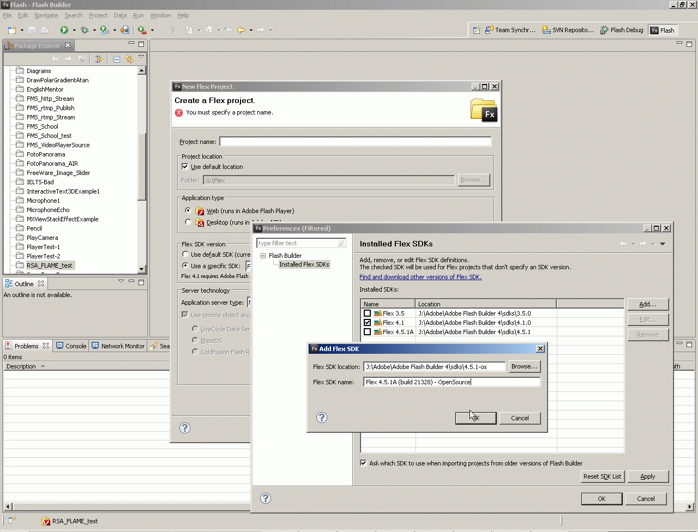Viewport: 698px width, 532px height.
Task: Check the Flex 3.5 SDK checkbox
Action: (367, 313)
